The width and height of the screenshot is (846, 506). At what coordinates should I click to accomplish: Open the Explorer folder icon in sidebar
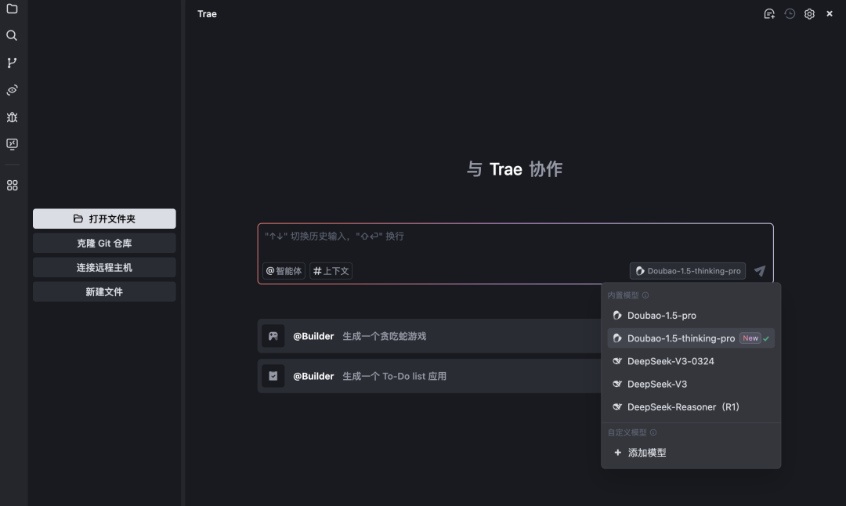coord(12,9)
